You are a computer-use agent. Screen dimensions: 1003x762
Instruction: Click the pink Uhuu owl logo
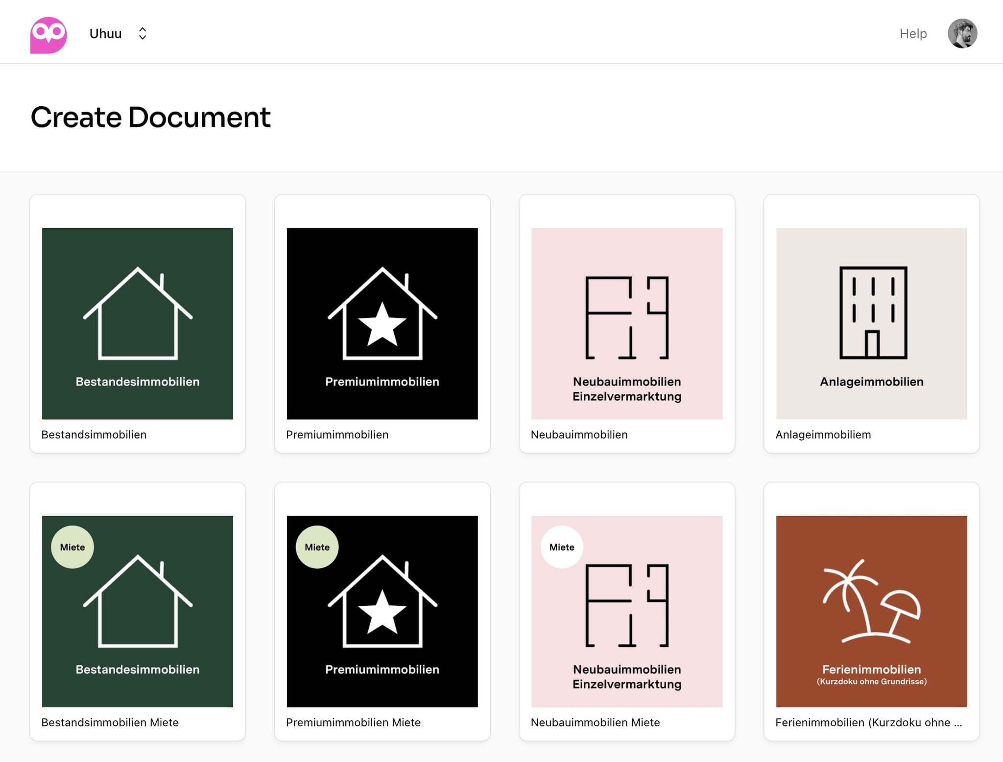click(x=48, y=34)
